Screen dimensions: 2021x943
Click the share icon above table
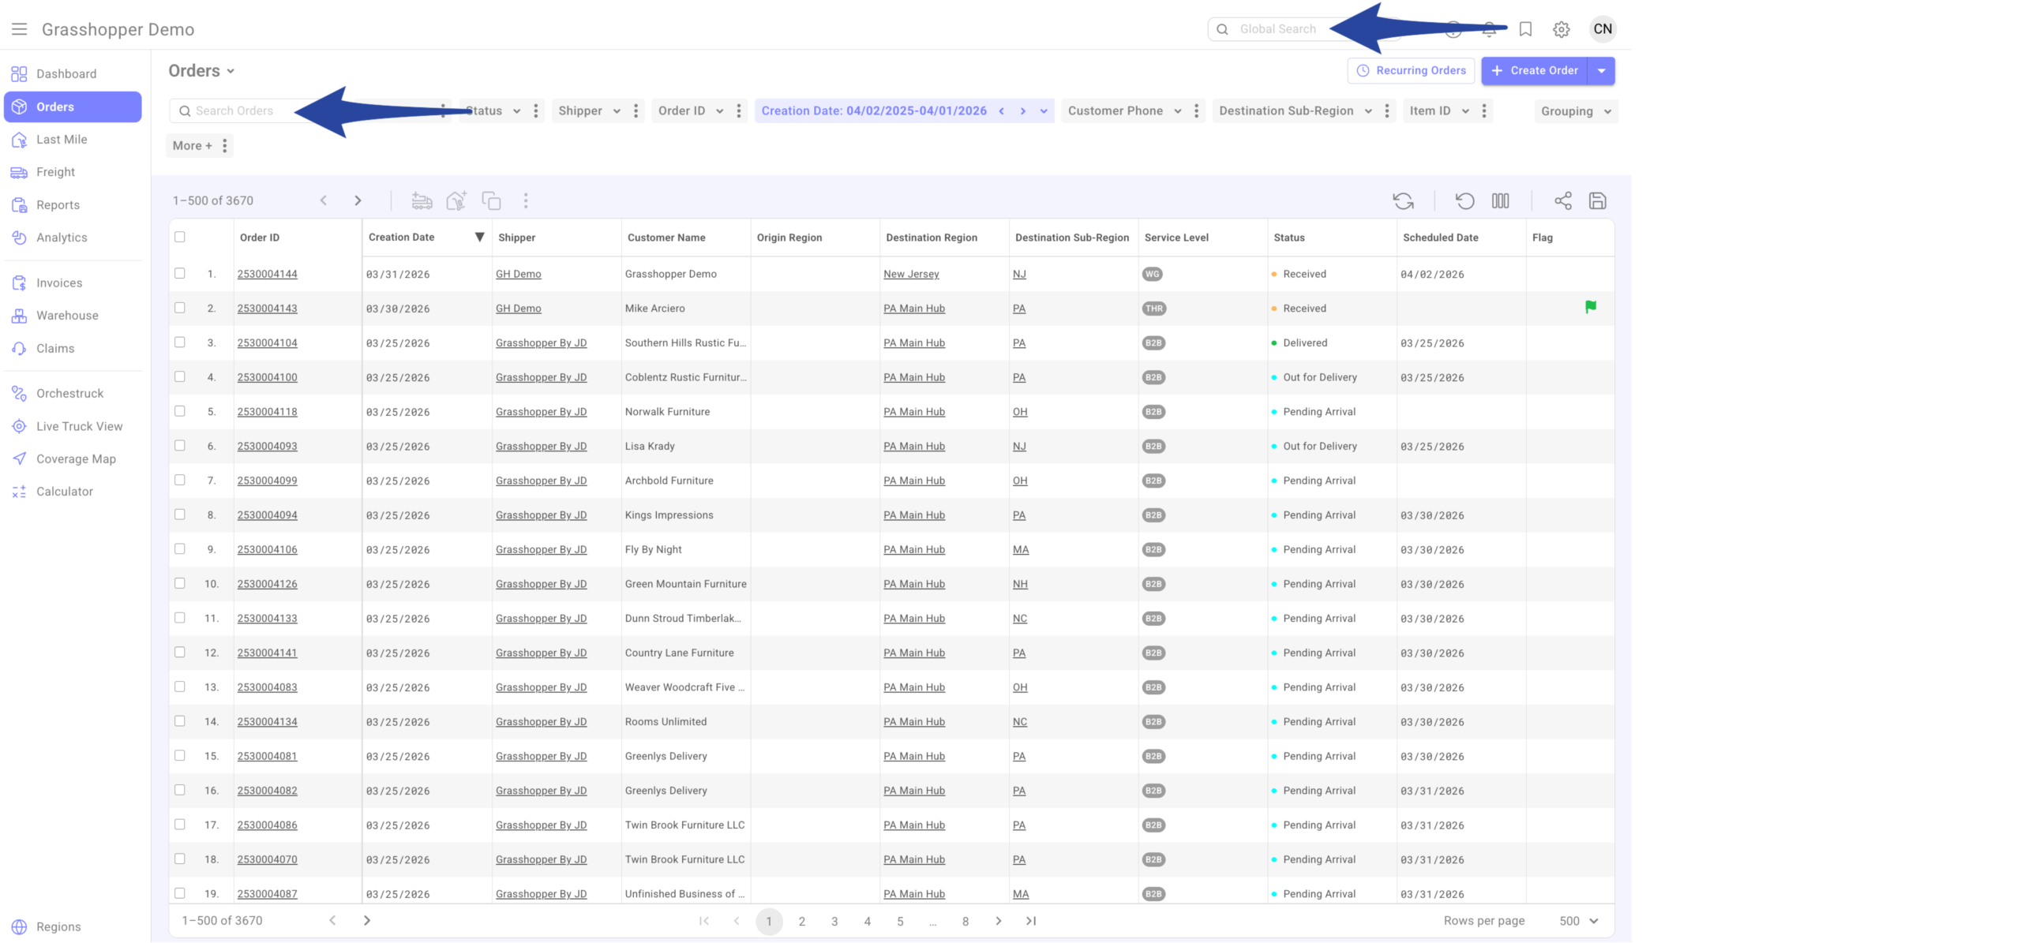pos(1562,200)
